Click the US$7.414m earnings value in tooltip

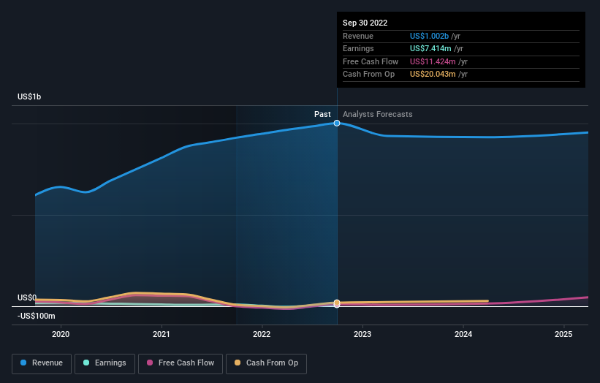tap(430, 48)
